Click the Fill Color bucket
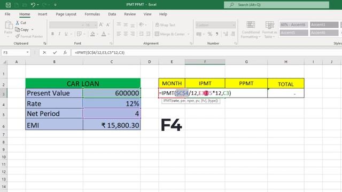Viewport: 342px width, 192px height. pos(92,34)
